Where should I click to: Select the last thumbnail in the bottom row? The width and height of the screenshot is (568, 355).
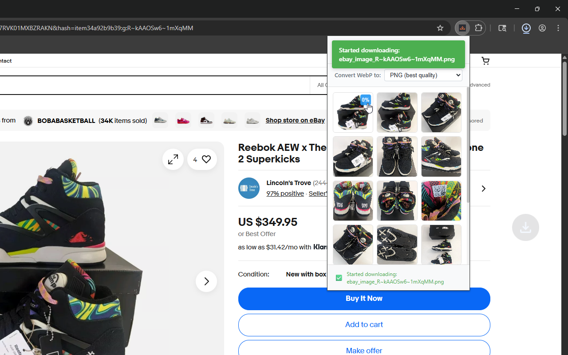pyautogui.click(x=441, y=245)
